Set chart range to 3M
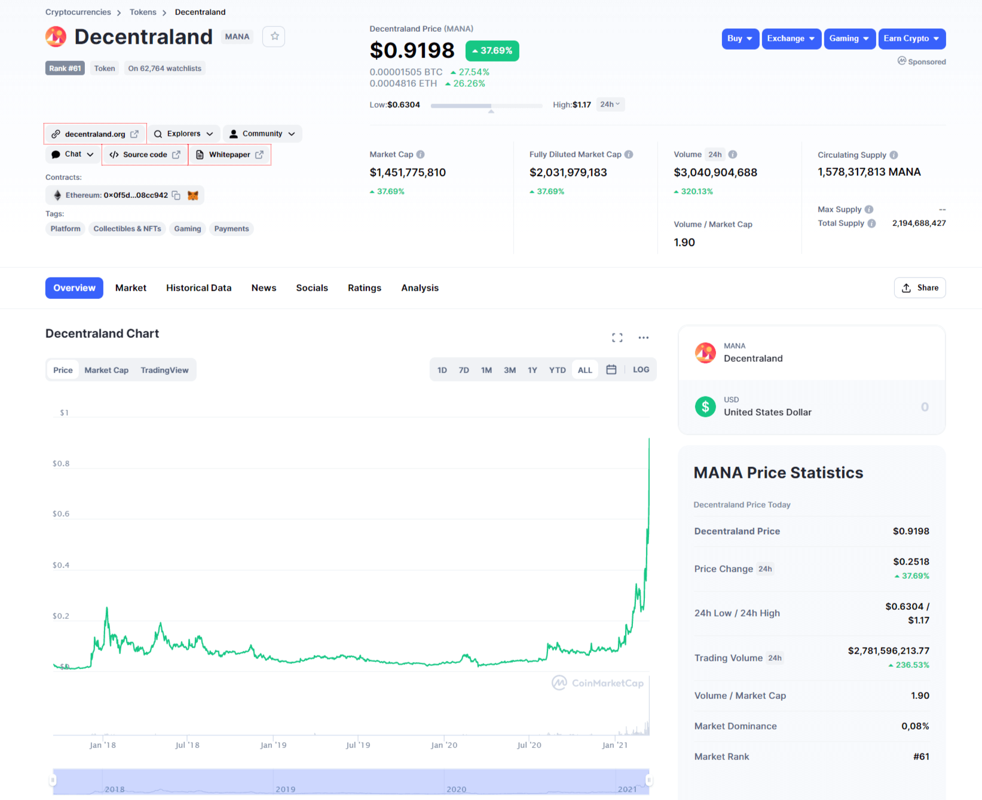 point(510,370)
